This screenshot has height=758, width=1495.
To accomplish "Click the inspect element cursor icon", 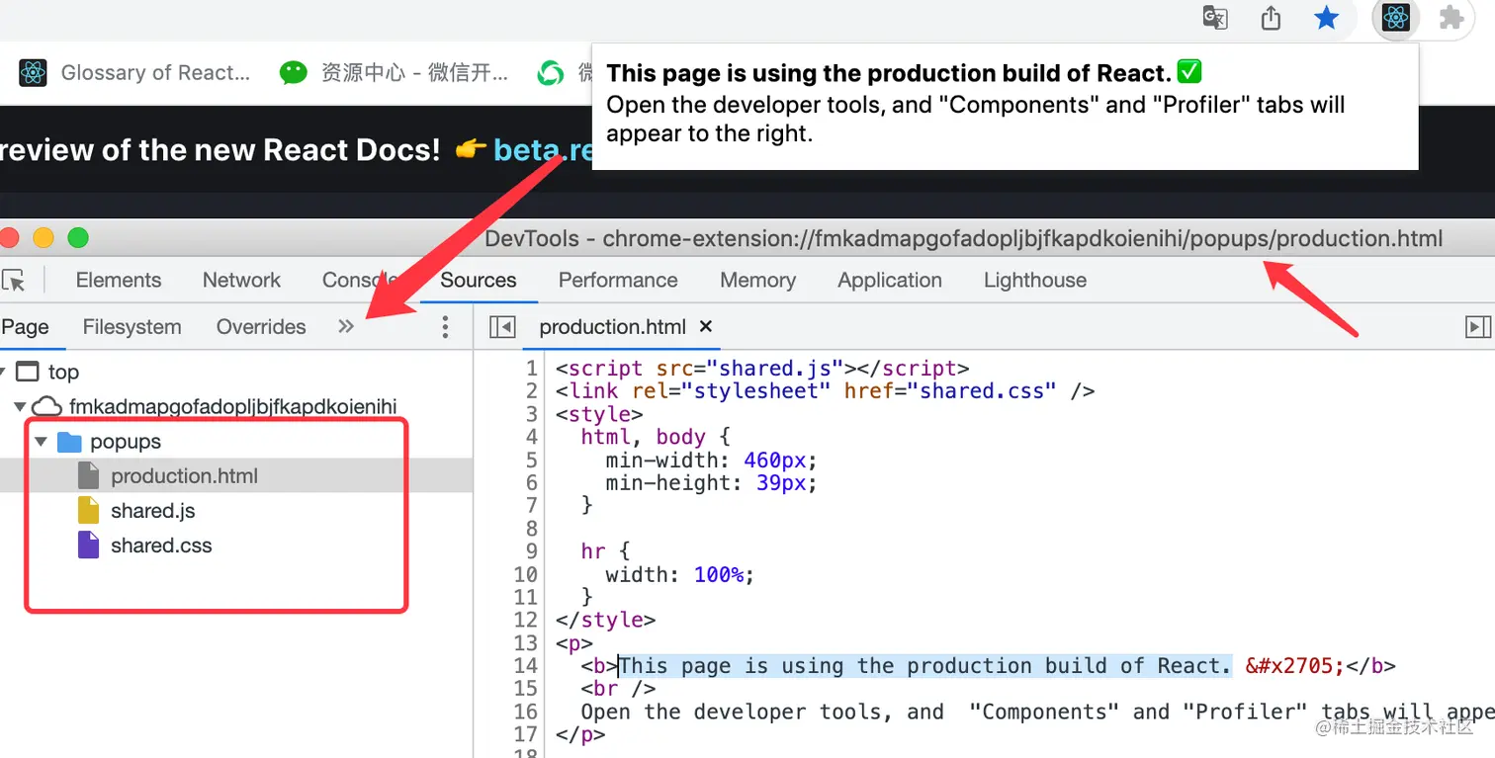I will [x=14, y=280].
